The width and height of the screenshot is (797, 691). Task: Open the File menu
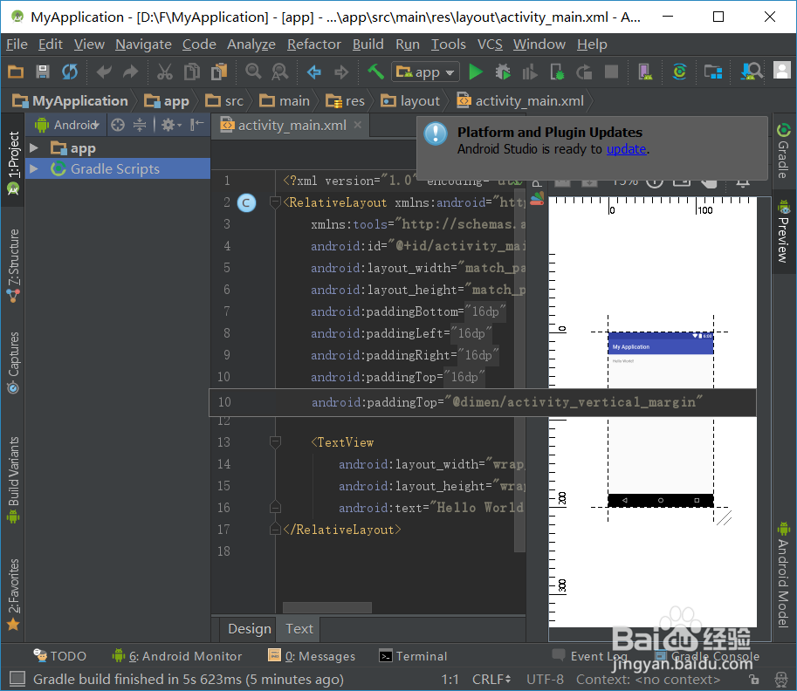tap(17, 44)
